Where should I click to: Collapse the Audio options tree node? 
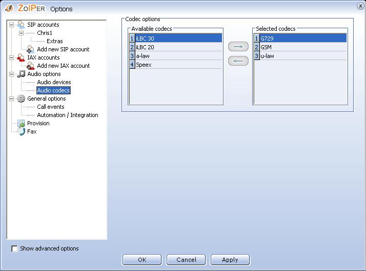click(x=11, y=74)
